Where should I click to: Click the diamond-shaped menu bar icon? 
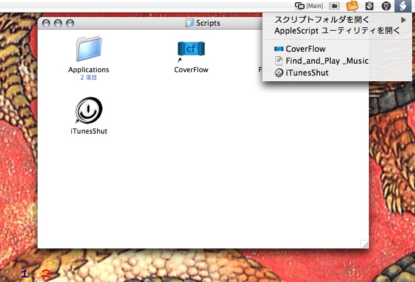pyautogui.click(x=369, y=6)
